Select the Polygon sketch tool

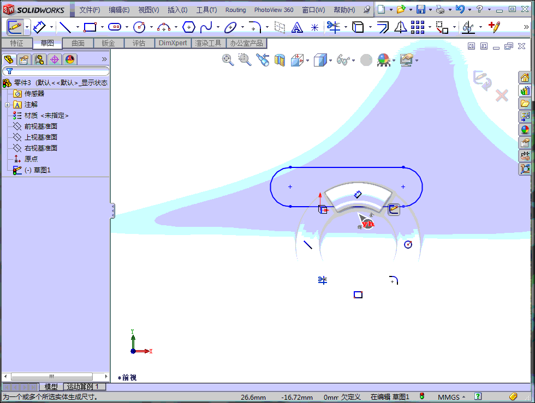point(189,27)
